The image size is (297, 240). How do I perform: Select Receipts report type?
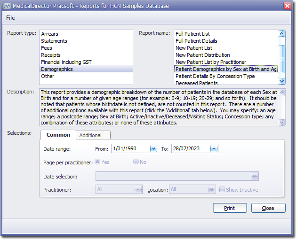[86, 55]
